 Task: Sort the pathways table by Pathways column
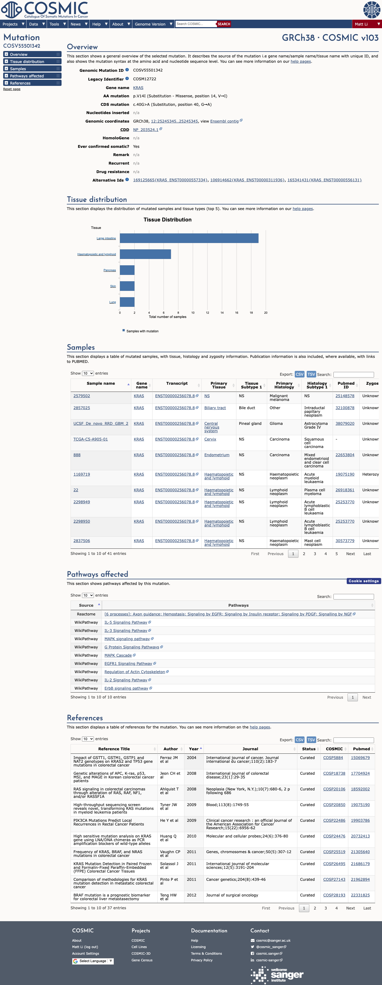[x=238, y=606]
